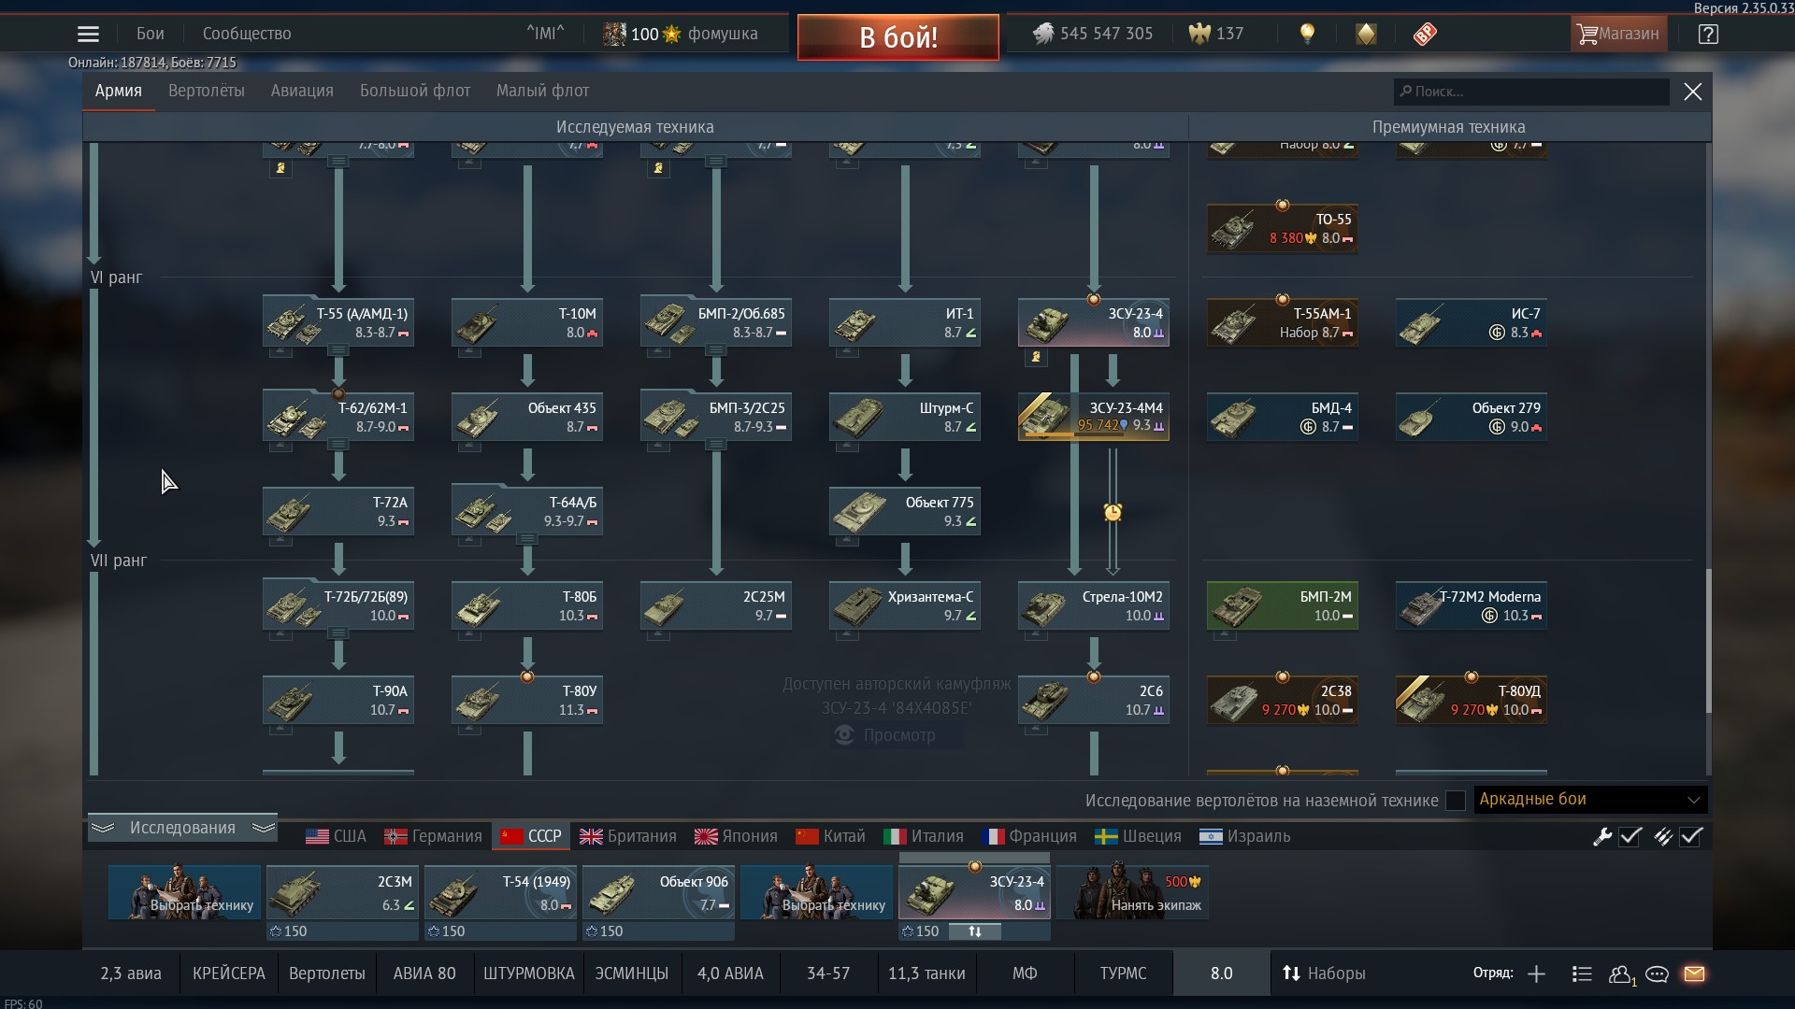Screen dimensions: 1795x1009
Task: Select the Т-72А vehicle card
Action: (338, 511)
